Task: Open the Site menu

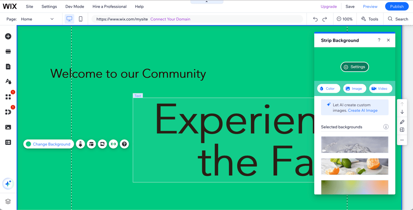Action: tap(29, 6)
